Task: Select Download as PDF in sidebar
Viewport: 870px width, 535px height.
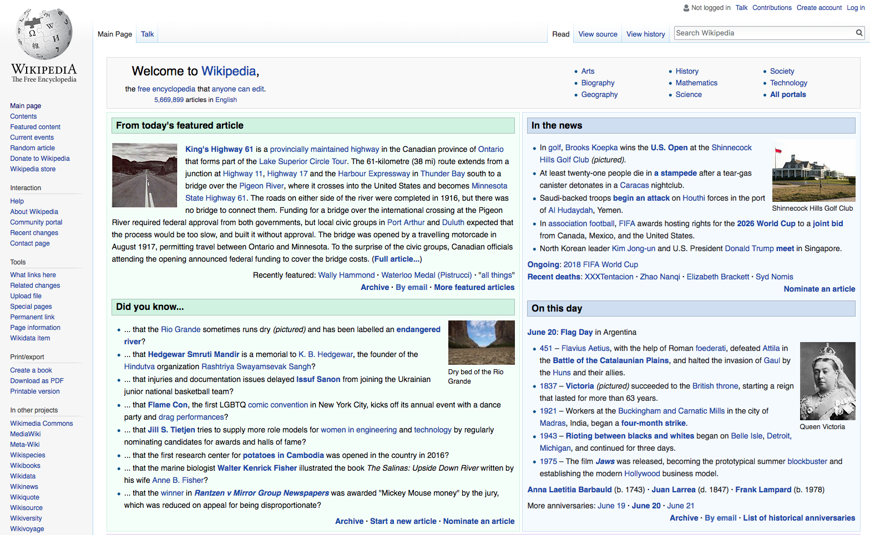Action: [37, 381]
